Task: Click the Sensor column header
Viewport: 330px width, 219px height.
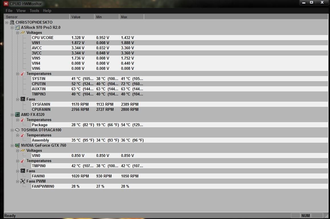Action: tap(37, 17)
